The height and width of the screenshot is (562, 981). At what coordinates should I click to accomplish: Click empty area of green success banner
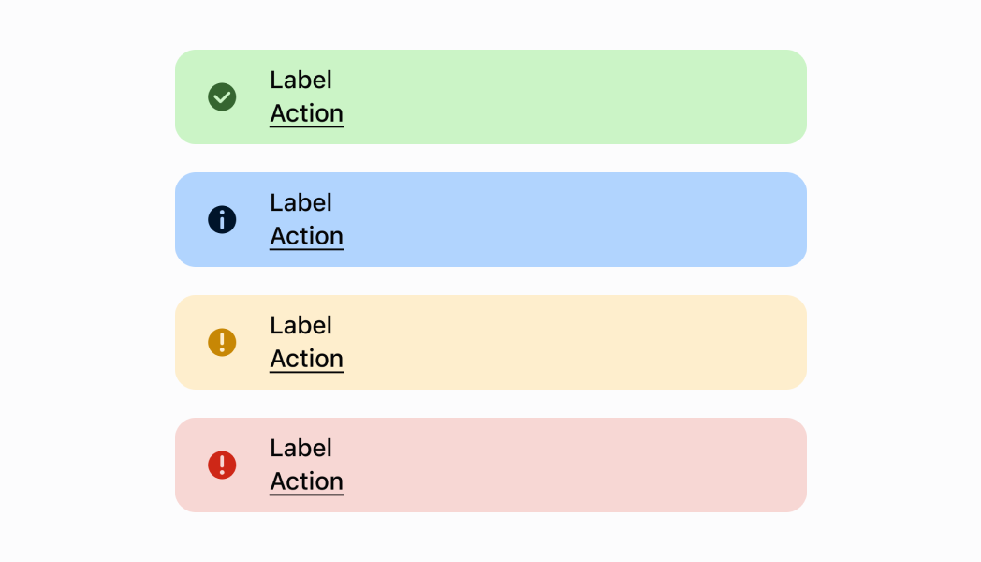pyautogui.click(x=580, y=96)
